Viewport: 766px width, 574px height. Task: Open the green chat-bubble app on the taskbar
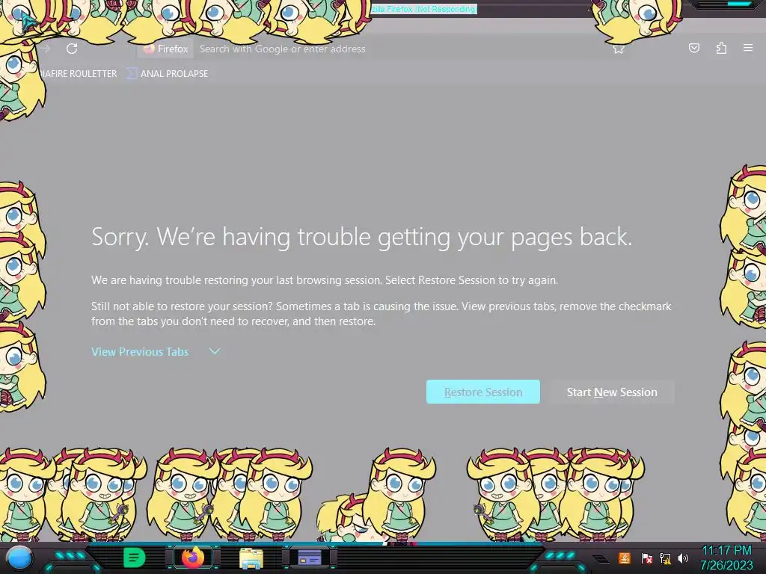[x=135, y=558]
